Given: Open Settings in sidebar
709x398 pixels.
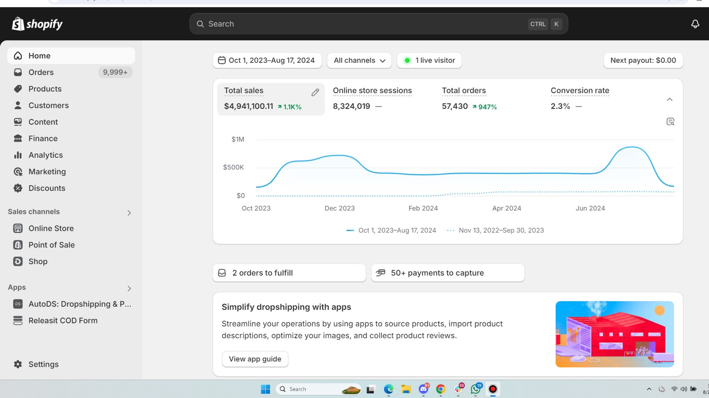Looking at the screenshot, I should [x=71, y=364].
